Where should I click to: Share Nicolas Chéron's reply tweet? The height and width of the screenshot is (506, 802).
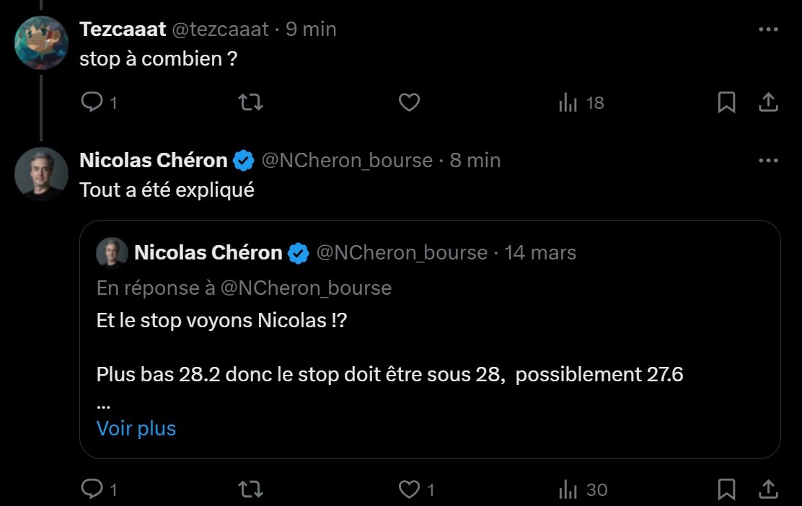click(768, 490)
